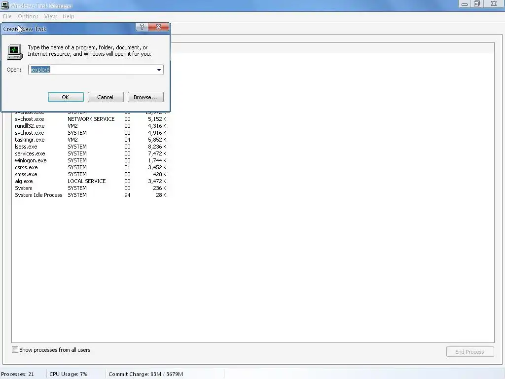Select the services.exe process row

(x=91, y=154)
